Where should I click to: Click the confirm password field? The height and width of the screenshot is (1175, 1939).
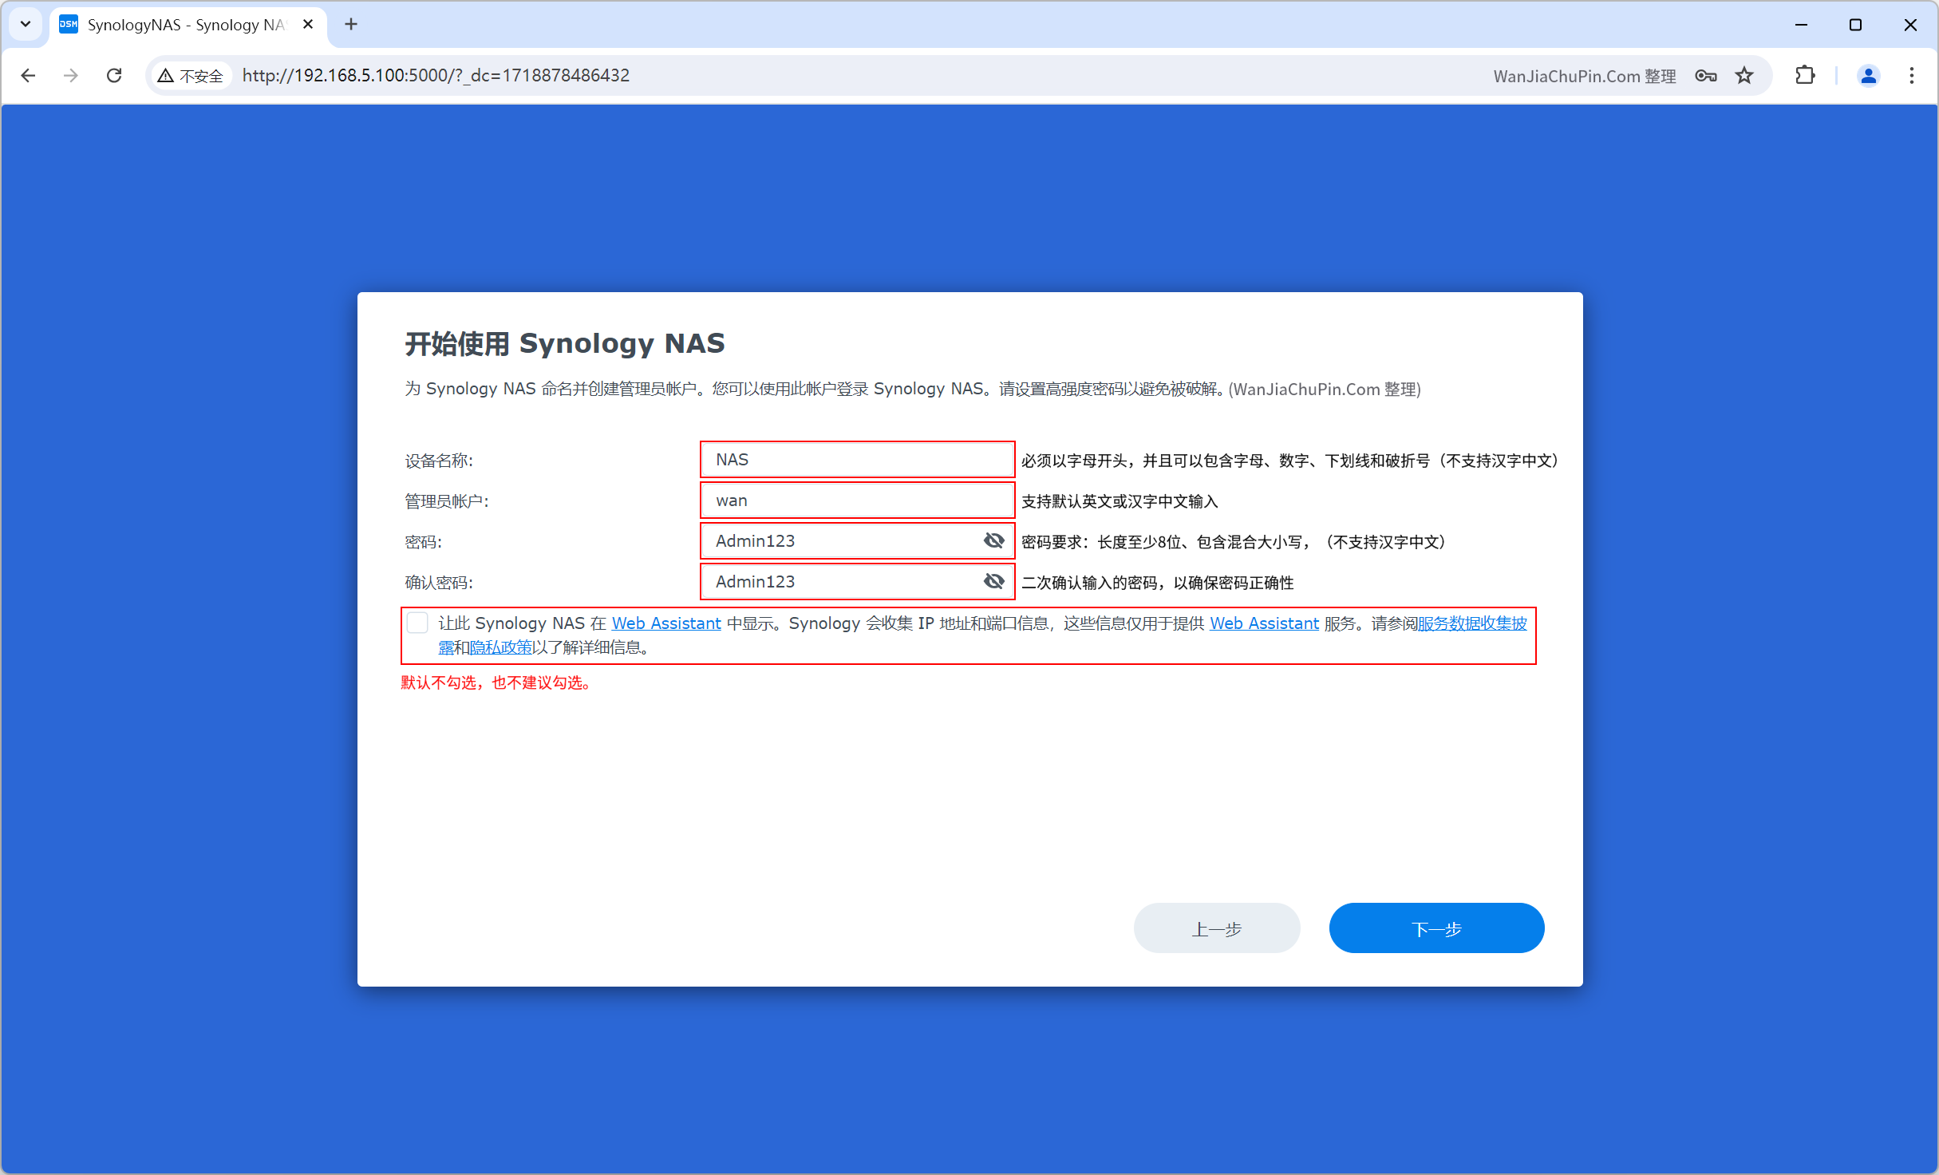[857, 582]
